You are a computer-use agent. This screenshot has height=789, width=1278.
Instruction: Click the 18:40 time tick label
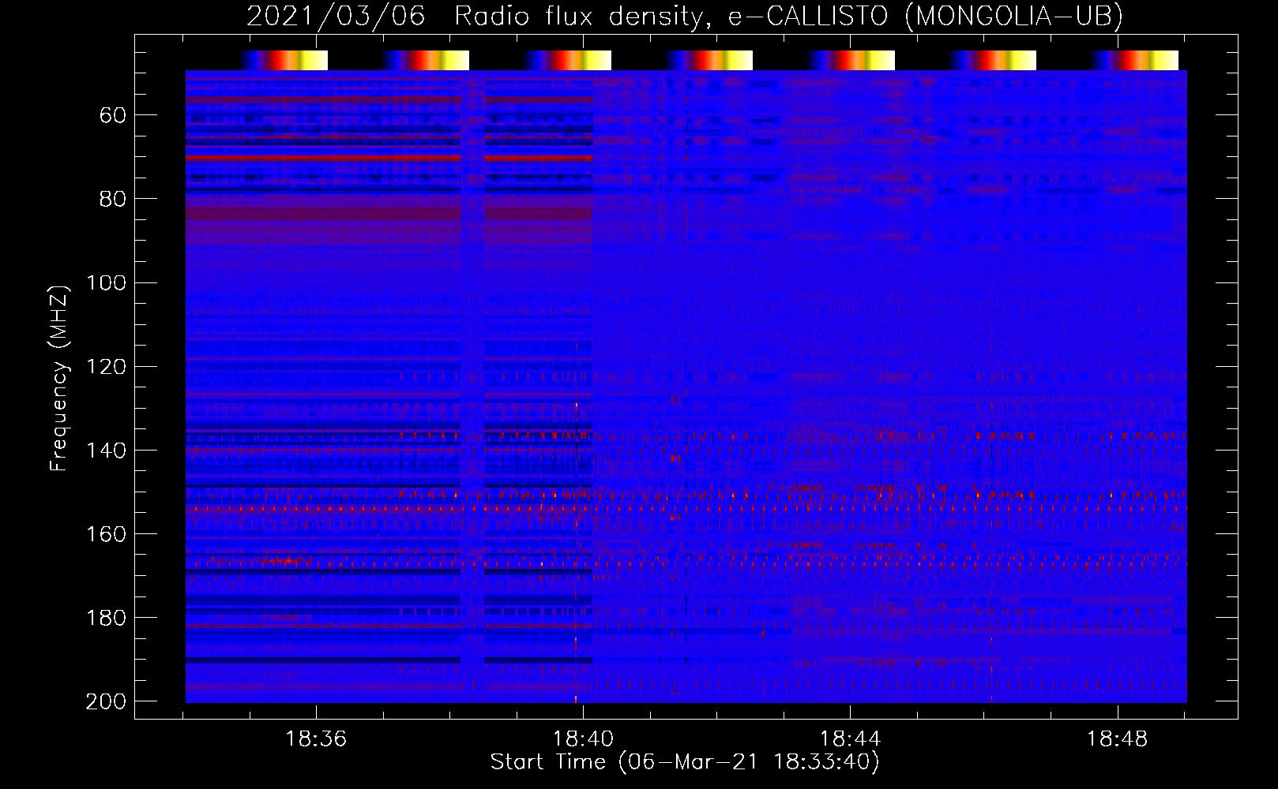(583, 739)
